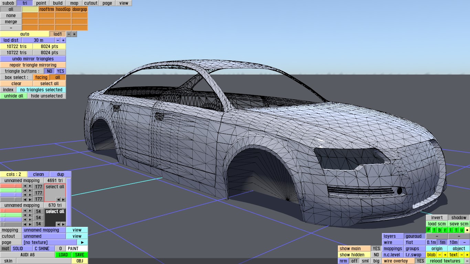Save the AUDI A6 model

coord(80,255)
